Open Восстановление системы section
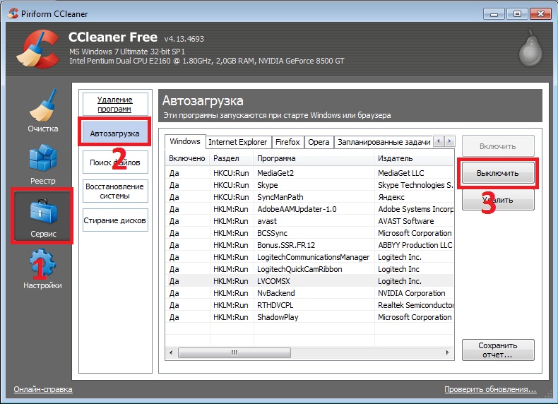This screenshot has height=404, width=558. 115,191
